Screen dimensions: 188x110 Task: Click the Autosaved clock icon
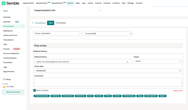pos(56,23)
